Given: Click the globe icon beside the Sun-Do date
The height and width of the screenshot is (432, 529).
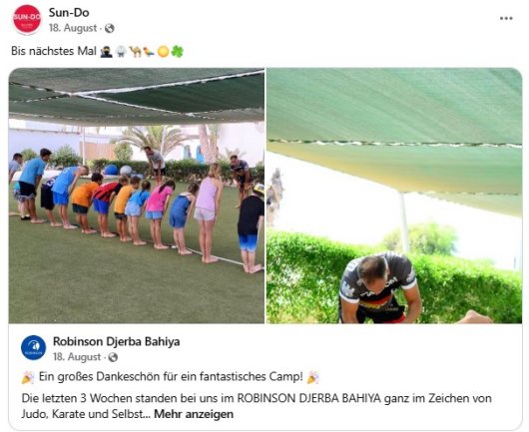Looking at the screenshot, I should [x=110, y=28].
